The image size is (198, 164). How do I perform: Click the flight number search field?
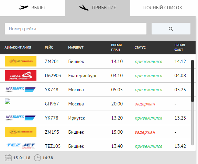click(x=76, y=29)
